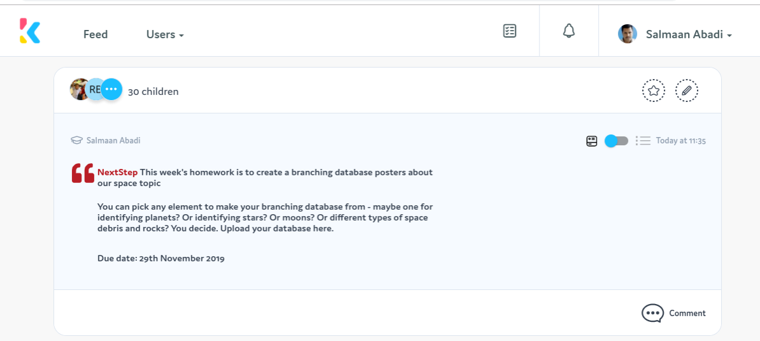Open the Salmaan Abadi account dropdown

[x=689, y=34]
